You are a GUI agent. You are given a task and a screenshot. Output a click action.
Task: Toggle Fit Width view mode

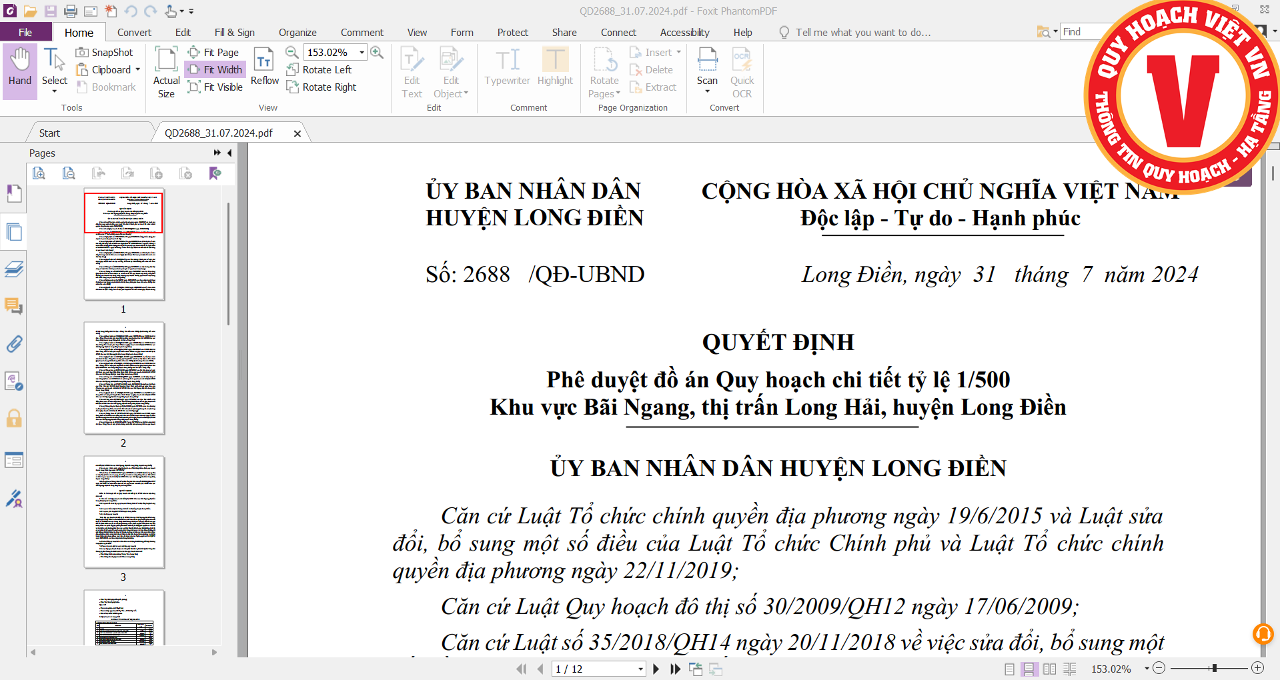click(x=214, y=69)
